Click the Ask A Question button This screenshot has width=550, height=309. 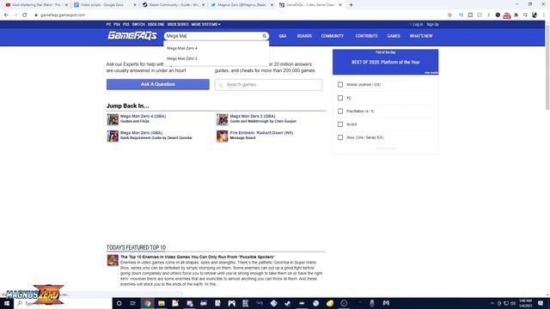point(158,84)
